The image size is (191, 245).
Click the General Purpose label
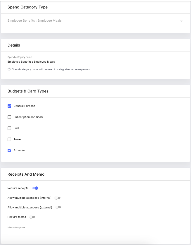pyautogui.click(x=24, y=106)
